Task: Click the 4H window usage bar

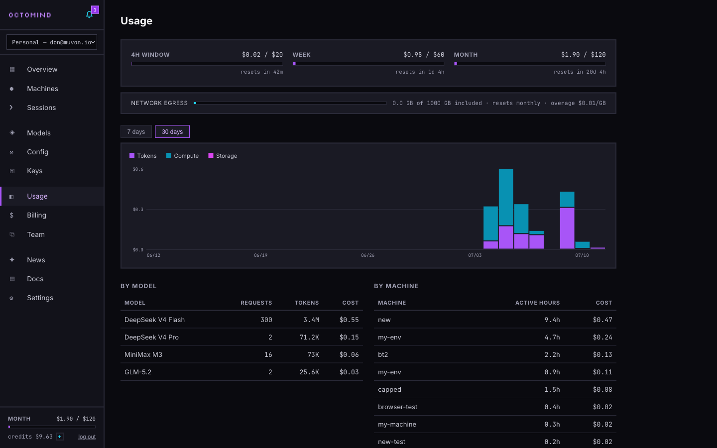Action: coord(207,64)
